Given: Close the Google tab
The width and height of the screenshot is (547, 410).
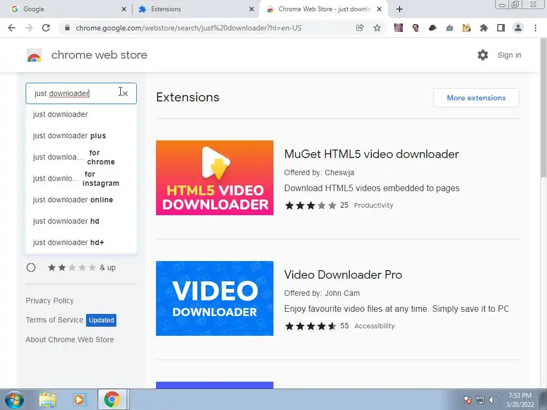Looking at the screenshot, I should 124,10.
